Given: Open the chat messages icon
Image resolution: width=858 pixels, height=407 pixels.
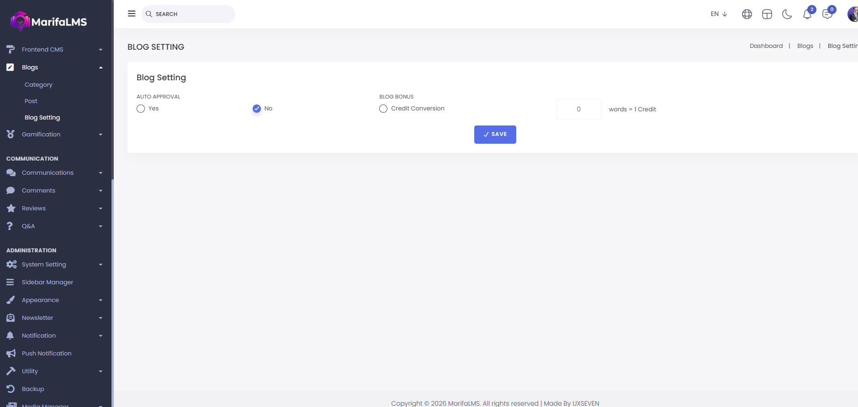Looking at the screenshot, I should [827, 15].
